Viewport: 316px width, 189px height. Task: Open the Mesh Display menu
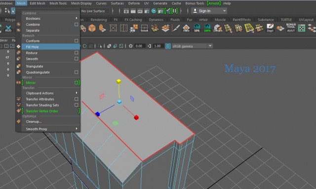point(81,3)
